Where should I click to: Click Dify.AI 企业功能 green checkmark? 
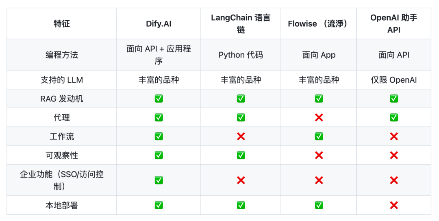tap(159, 180)
